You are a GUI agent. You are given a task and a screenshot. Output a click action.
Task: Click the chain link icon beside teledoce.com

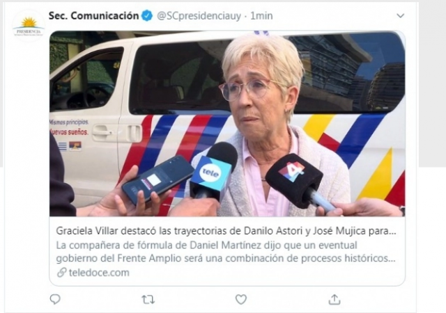(62, 273)
